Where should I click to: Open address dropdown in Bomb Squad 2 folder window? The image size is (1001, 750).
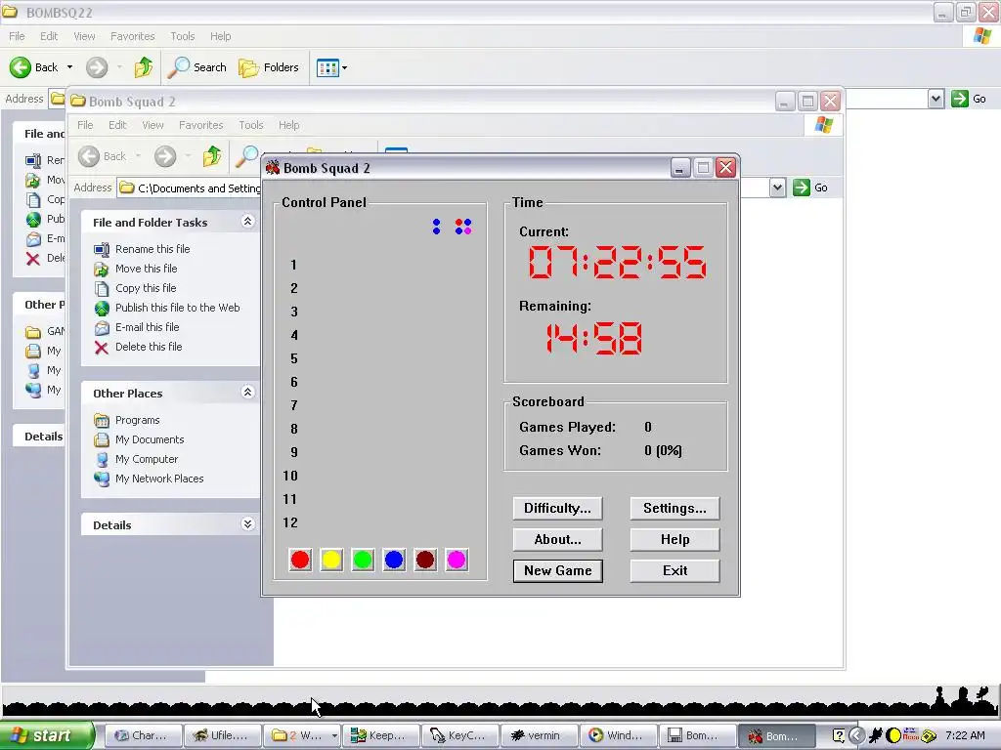tap(777, 187)
